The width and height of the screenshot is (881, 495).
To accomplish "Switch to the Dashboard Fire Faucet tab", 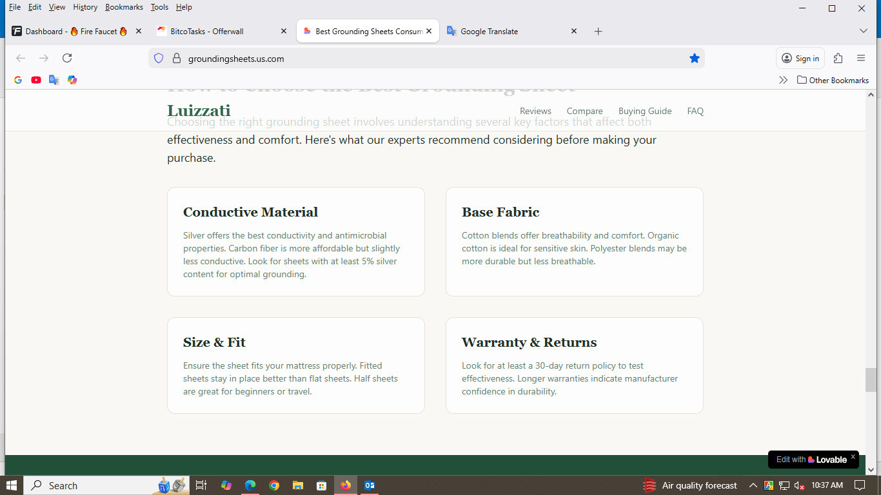I will point(76,31).
